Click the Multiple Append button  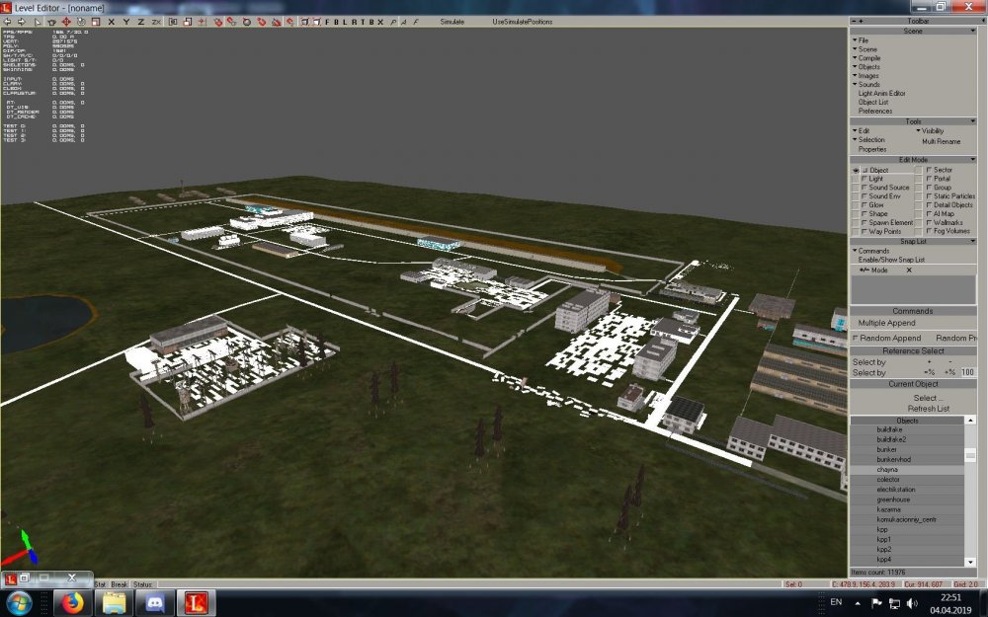click(x=886, y=323)
